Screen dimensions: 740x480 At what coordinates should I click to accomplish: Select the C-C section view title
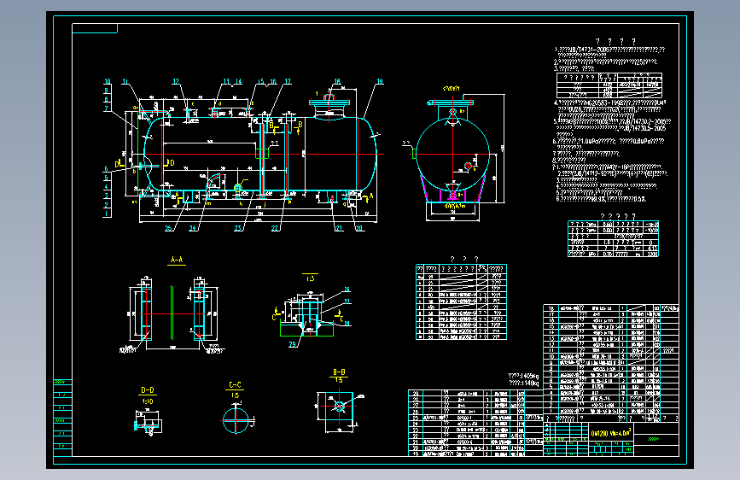coord(235,385)
